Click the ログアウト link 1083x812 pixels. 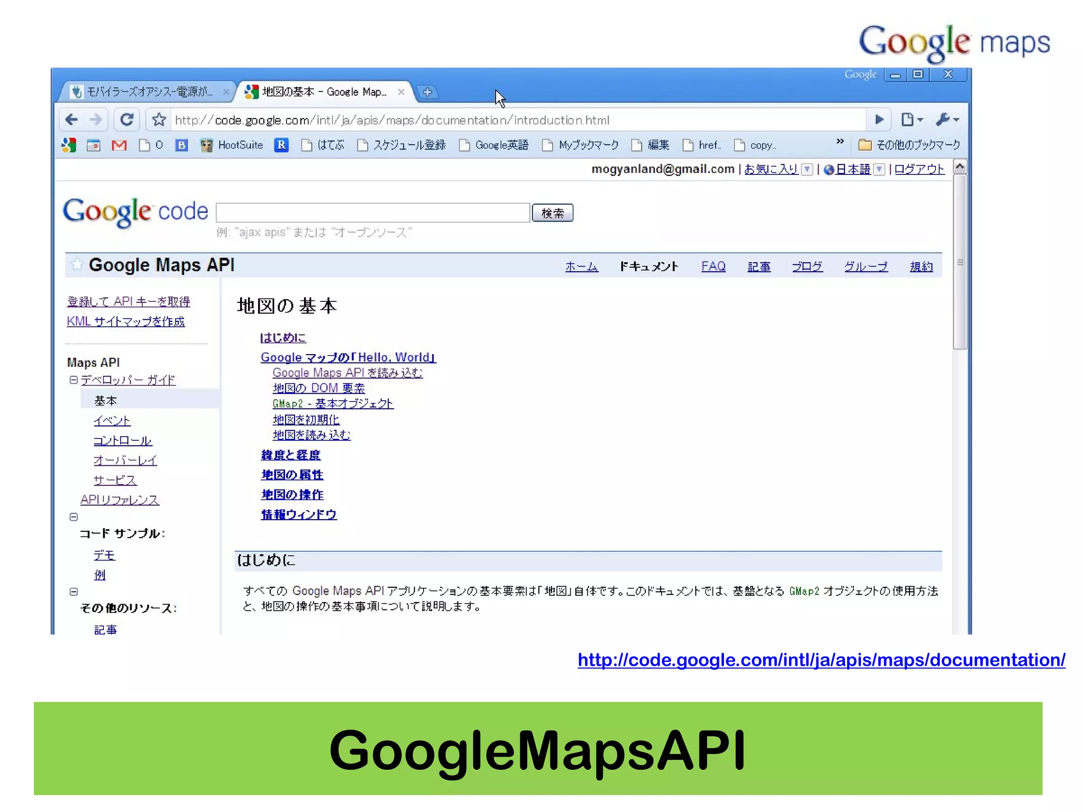[x=920, y=169]
